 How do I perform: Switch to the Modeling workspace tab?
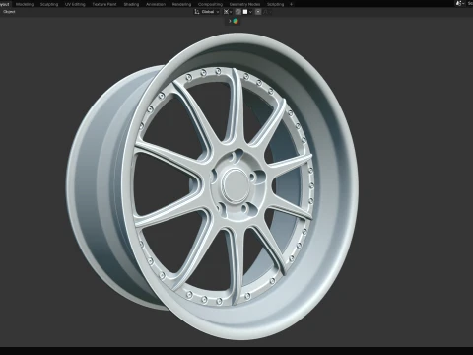(x=25, y=4)
